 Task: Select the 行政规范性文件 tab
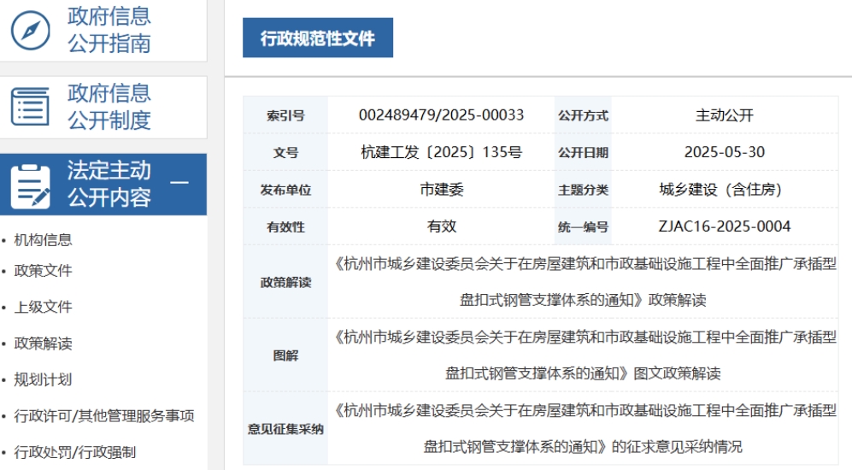point(317,38)
